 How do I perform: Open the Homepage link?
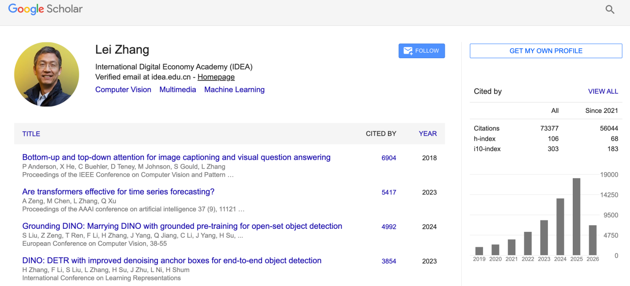tap(216, 77)
